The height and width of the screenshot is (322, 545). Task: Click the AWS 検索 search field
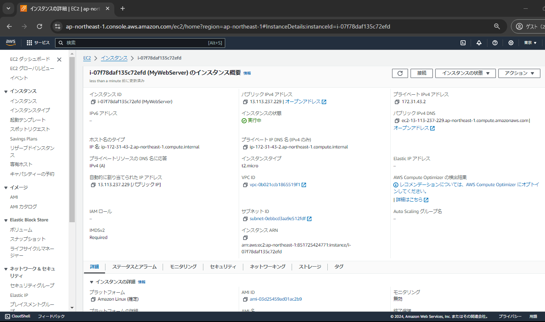pyautogui.click(x=140, y=43)
